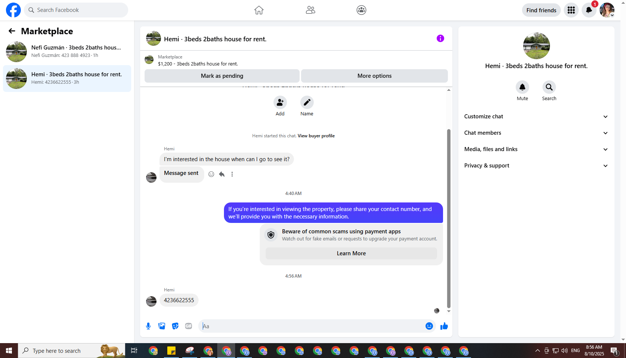Click the purple viewing-the-property message bubble
Viewport: 626px width, 358px height.
click(333, 213)
